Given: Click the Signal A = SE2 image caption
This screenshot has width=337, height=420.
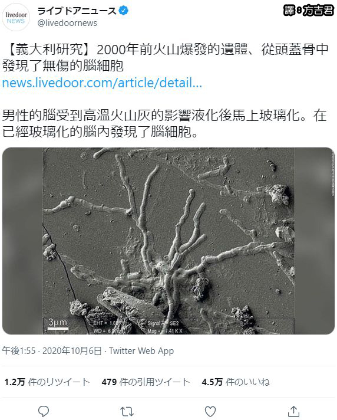Looking at the screenshot, I should pyautogui.click(x=163, y=323).
